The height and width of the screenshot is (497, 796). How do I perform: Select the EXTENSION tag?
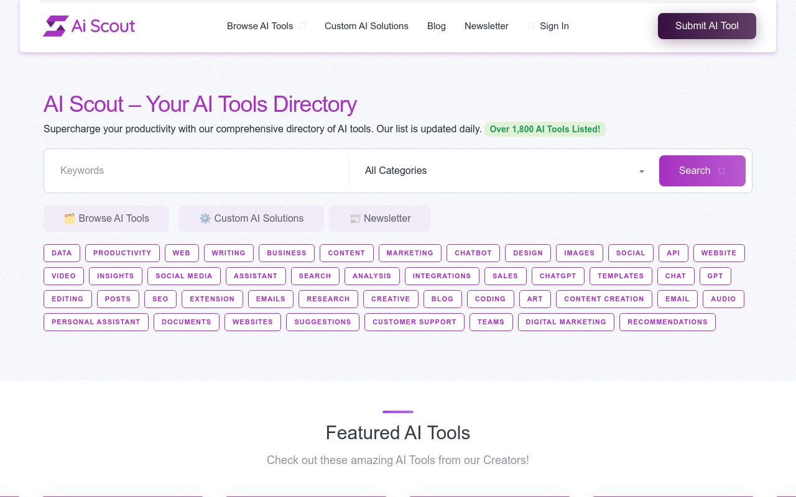[x=212, y=299]
